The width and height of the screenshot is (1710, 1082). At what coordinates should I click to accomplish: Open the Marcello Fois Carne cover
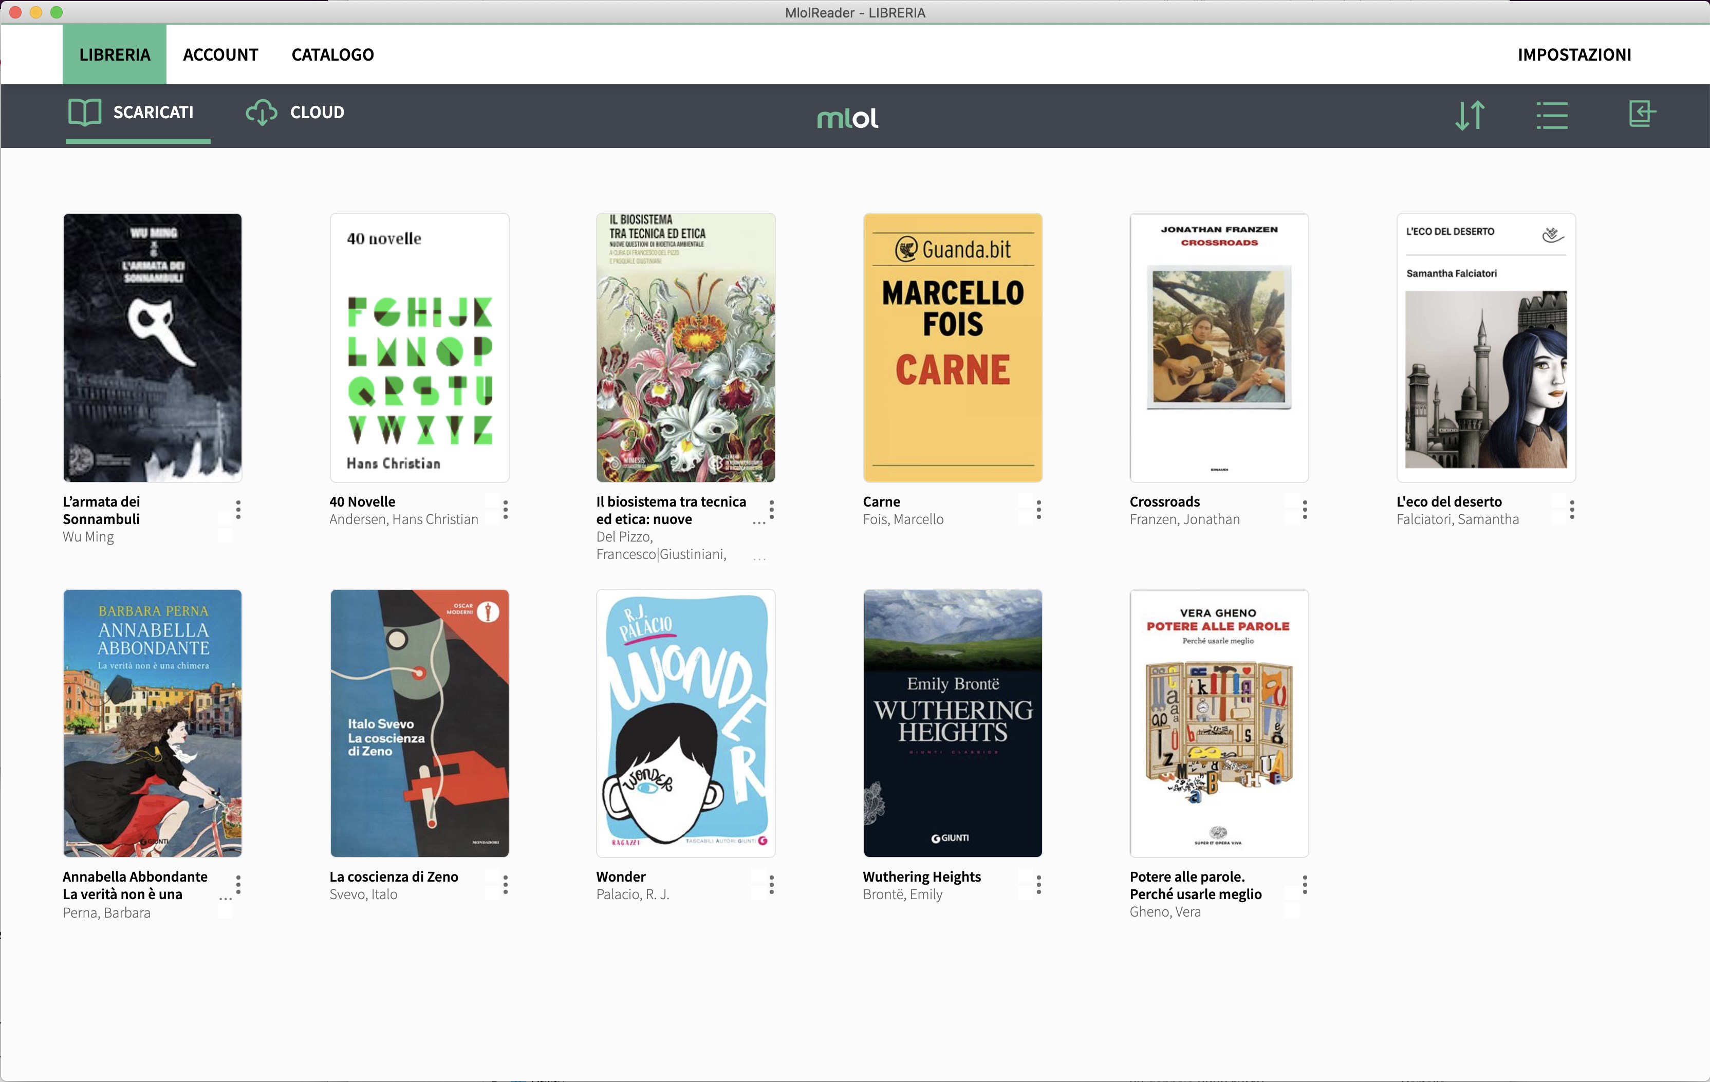click(x=953, y=347)
